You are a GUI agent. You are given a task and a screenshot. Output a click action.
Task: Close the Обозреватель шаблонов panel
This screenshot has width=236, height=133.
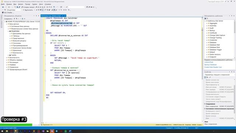pos(234,16)
